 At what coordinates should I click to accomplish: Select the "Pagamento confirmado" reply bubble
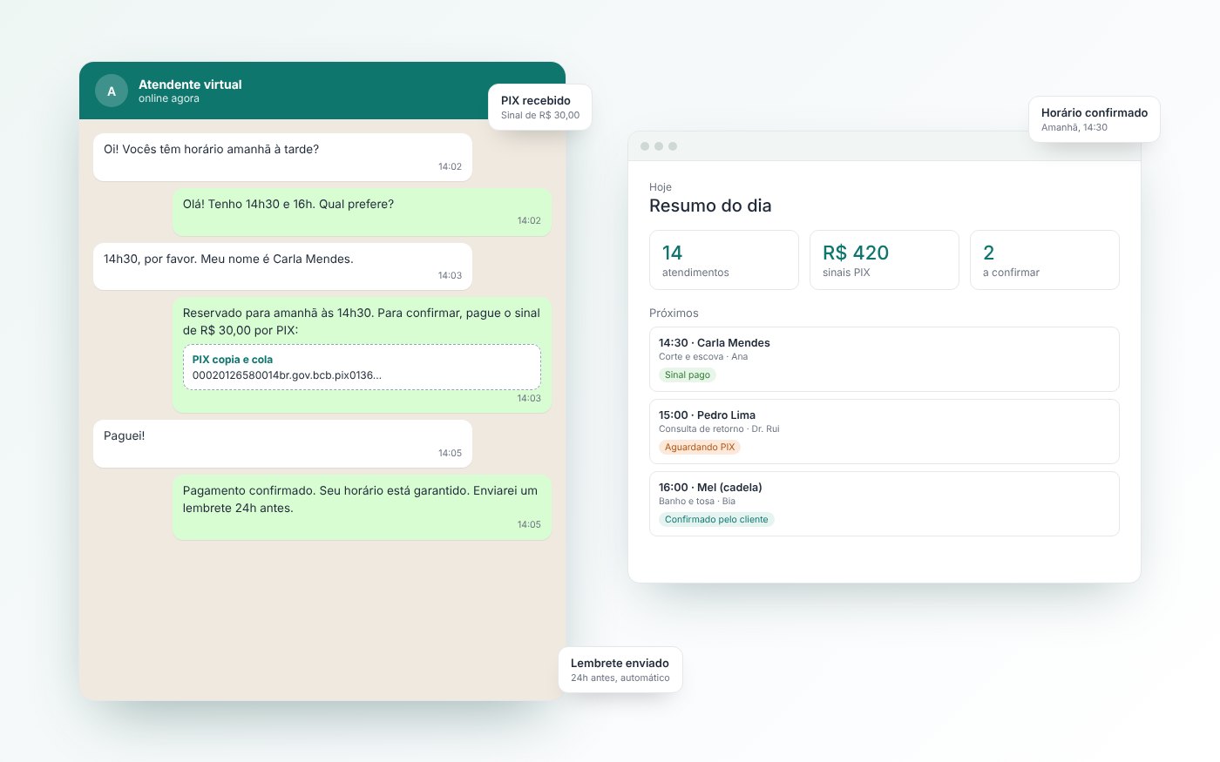[362, 507]
